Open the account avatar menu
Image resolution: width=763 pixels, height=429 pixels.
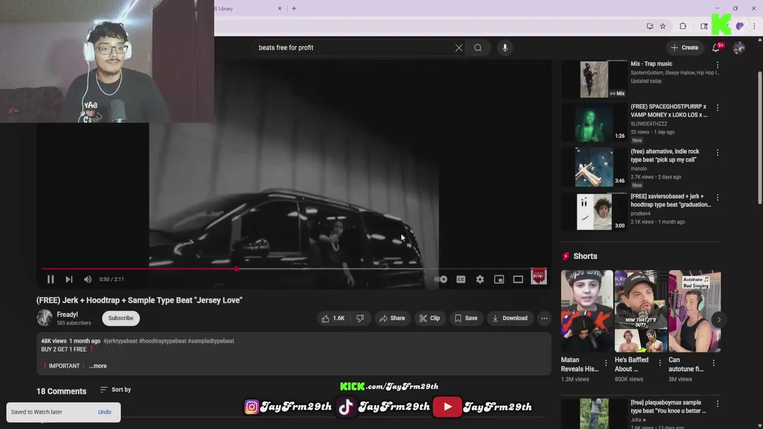739,48
